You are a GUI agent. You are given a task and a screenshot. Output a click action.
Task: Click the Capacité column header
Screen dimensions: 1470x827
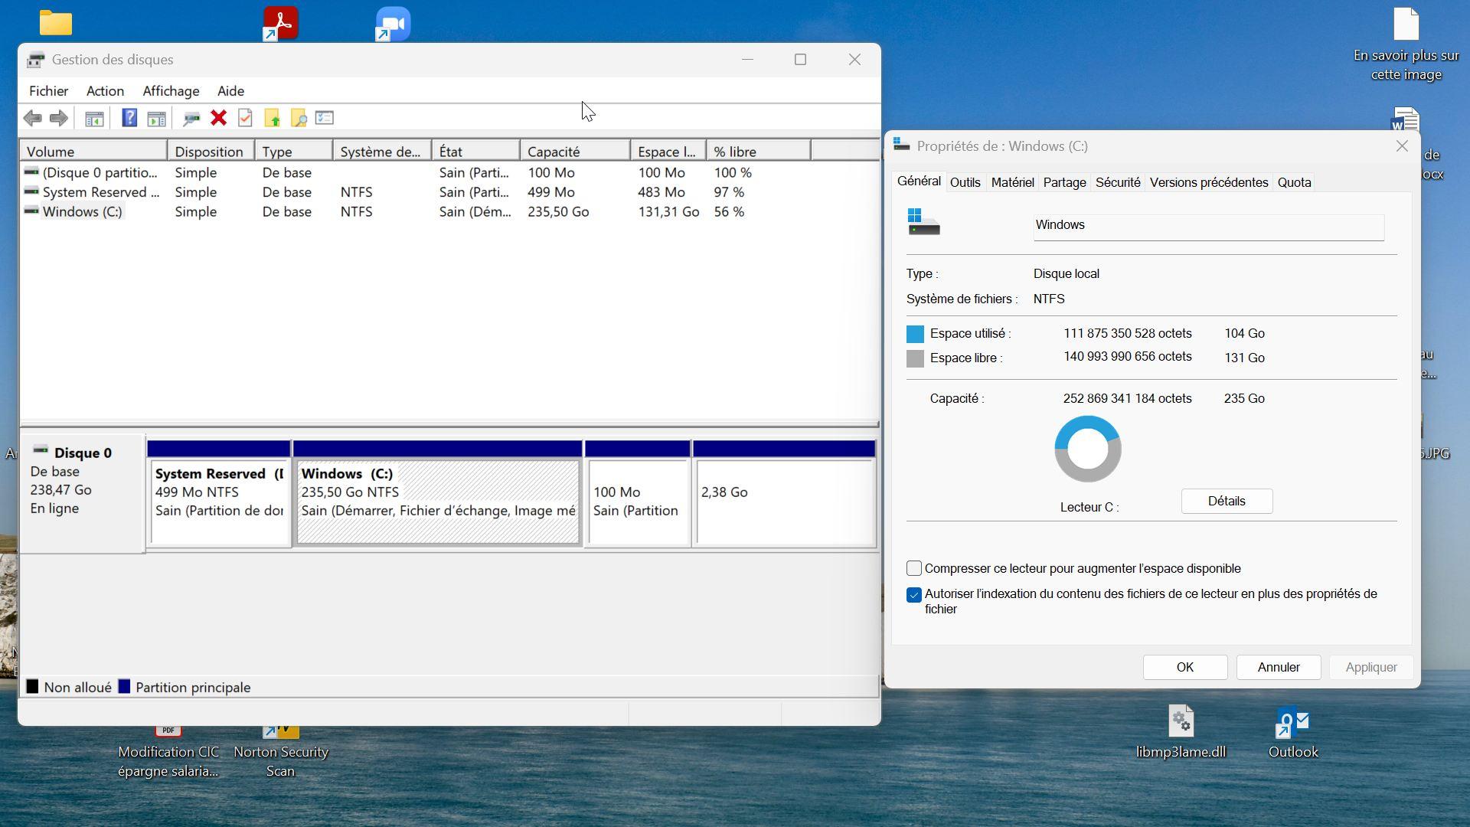574,152
